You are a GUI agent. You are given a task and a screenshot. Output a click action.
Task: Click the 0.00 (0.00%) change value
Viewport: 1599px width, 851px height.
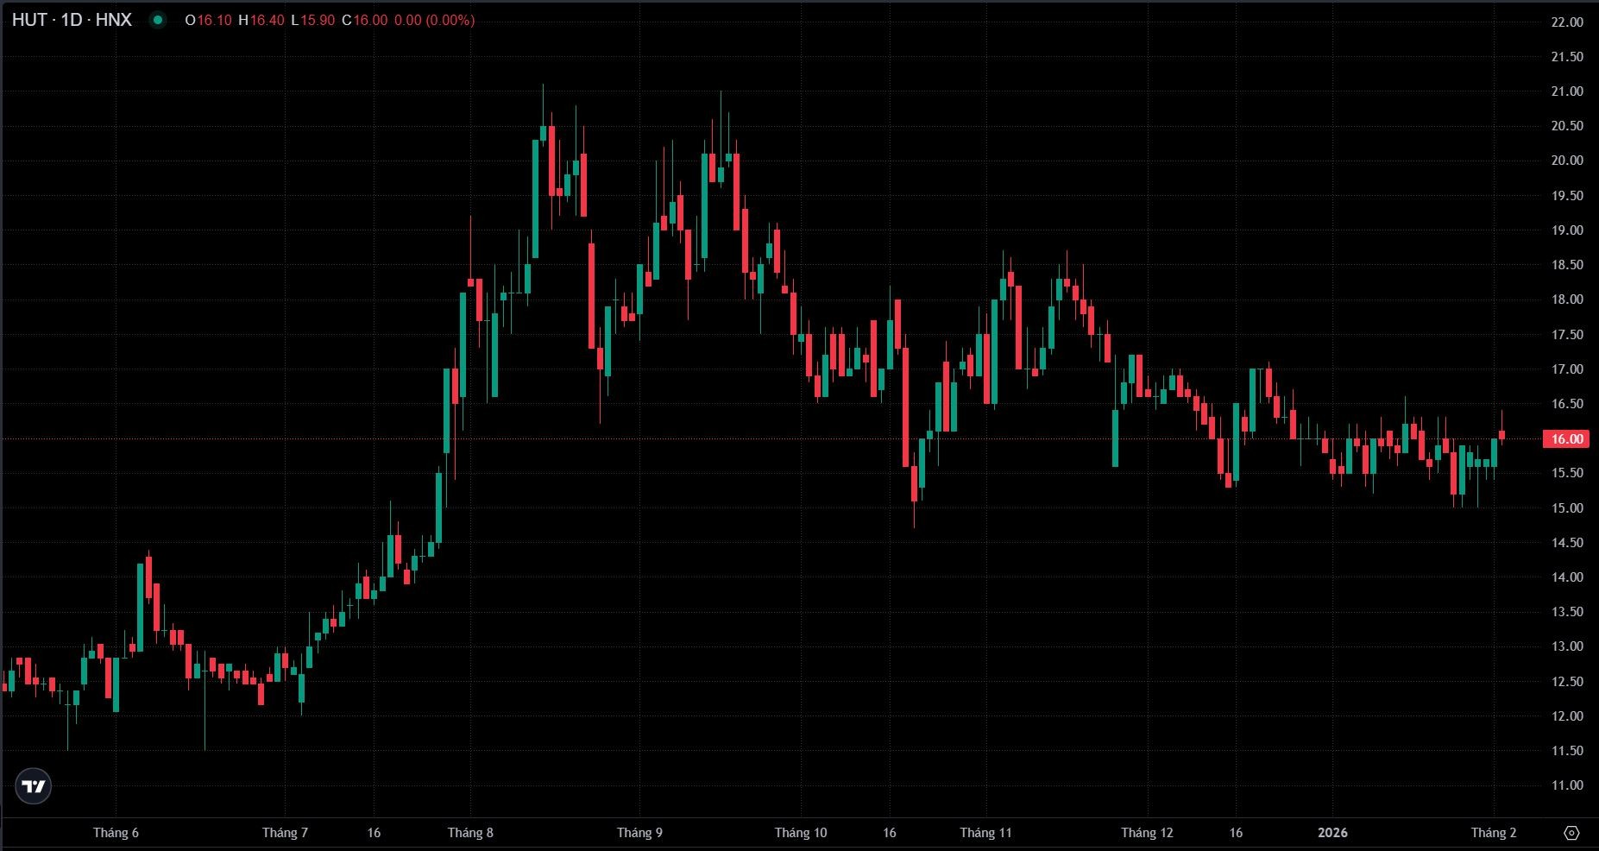(x=434, y=20)
